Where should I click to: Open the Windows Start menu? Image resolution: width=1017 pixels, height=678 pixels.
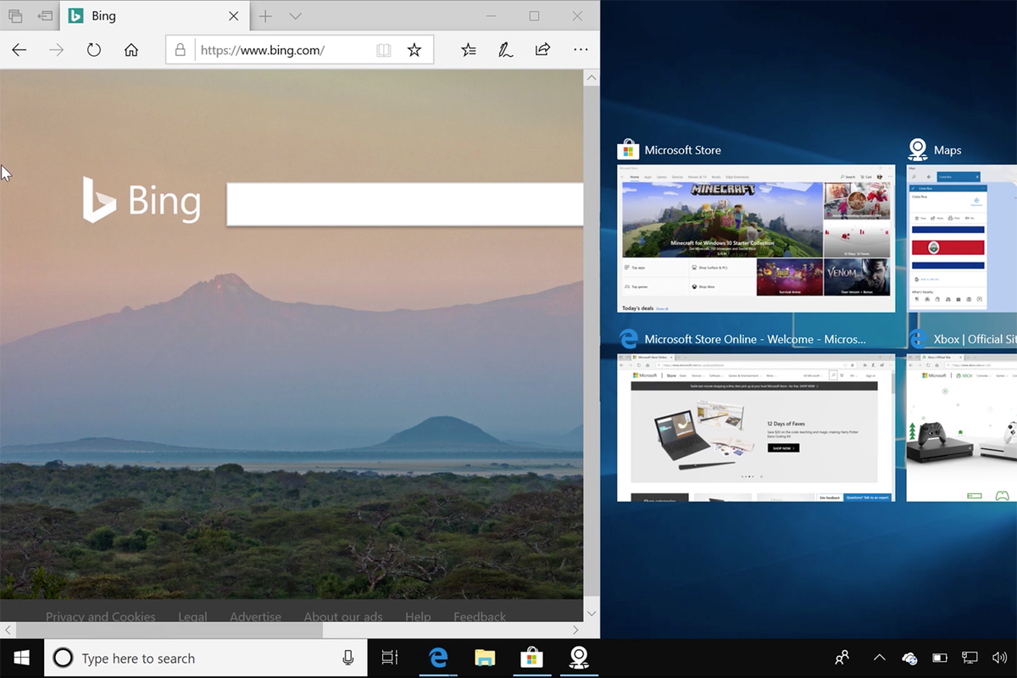(x=22, y=659)
